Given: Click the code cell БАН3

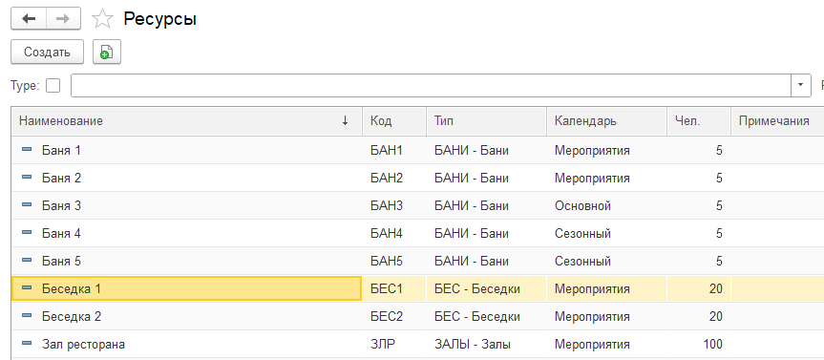Looking at the screenshot, I should click(387, 206).
